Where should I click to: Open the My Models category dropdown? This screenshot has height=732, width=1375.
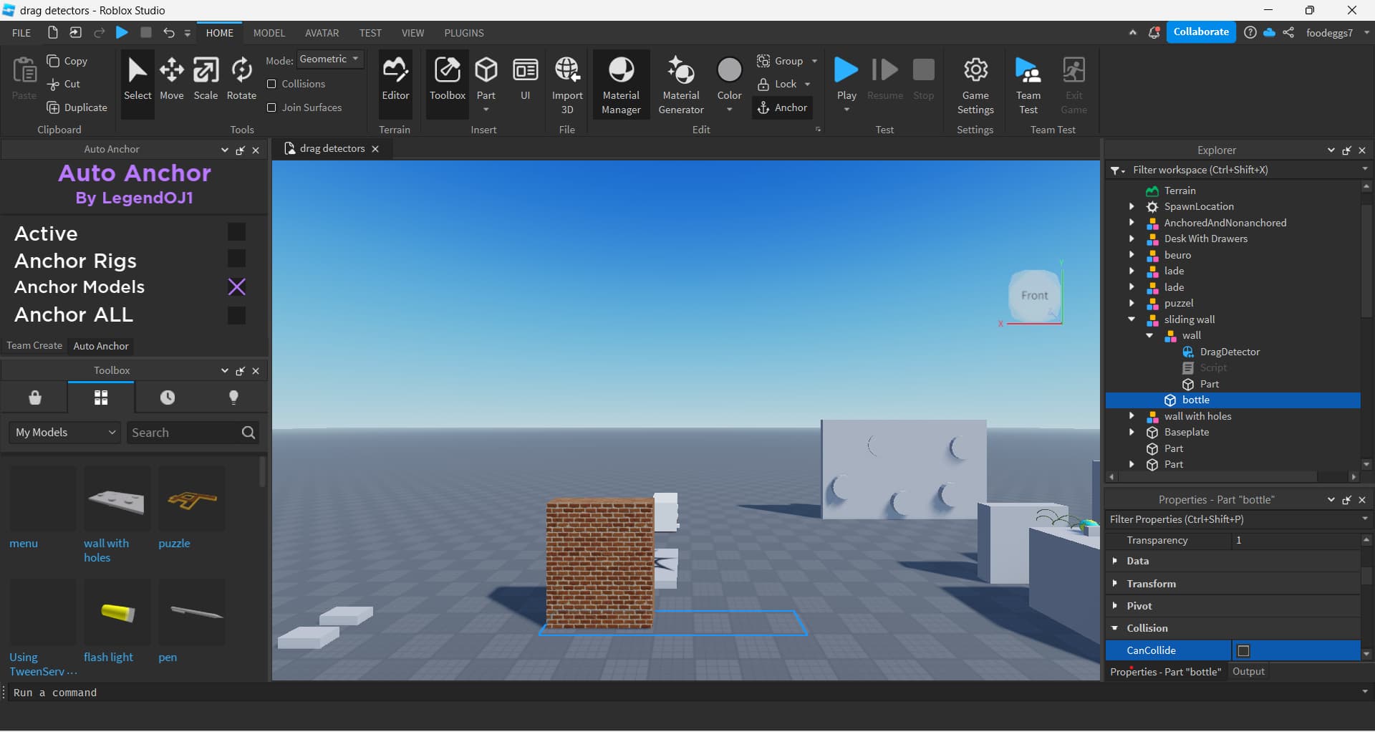pyautogui.click(x=64, y=433)
